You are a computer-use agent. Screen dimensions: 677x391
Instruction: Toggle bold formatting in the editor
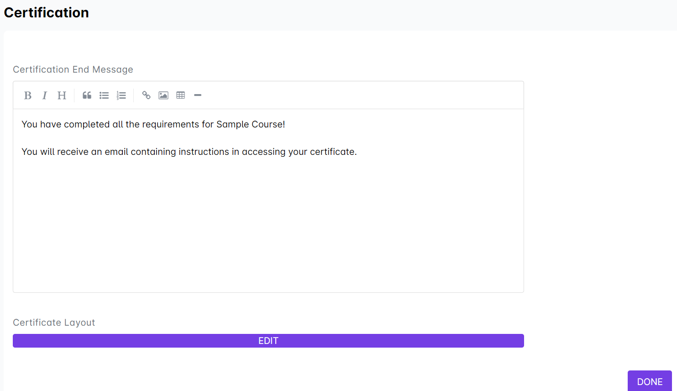coord(28,95)
